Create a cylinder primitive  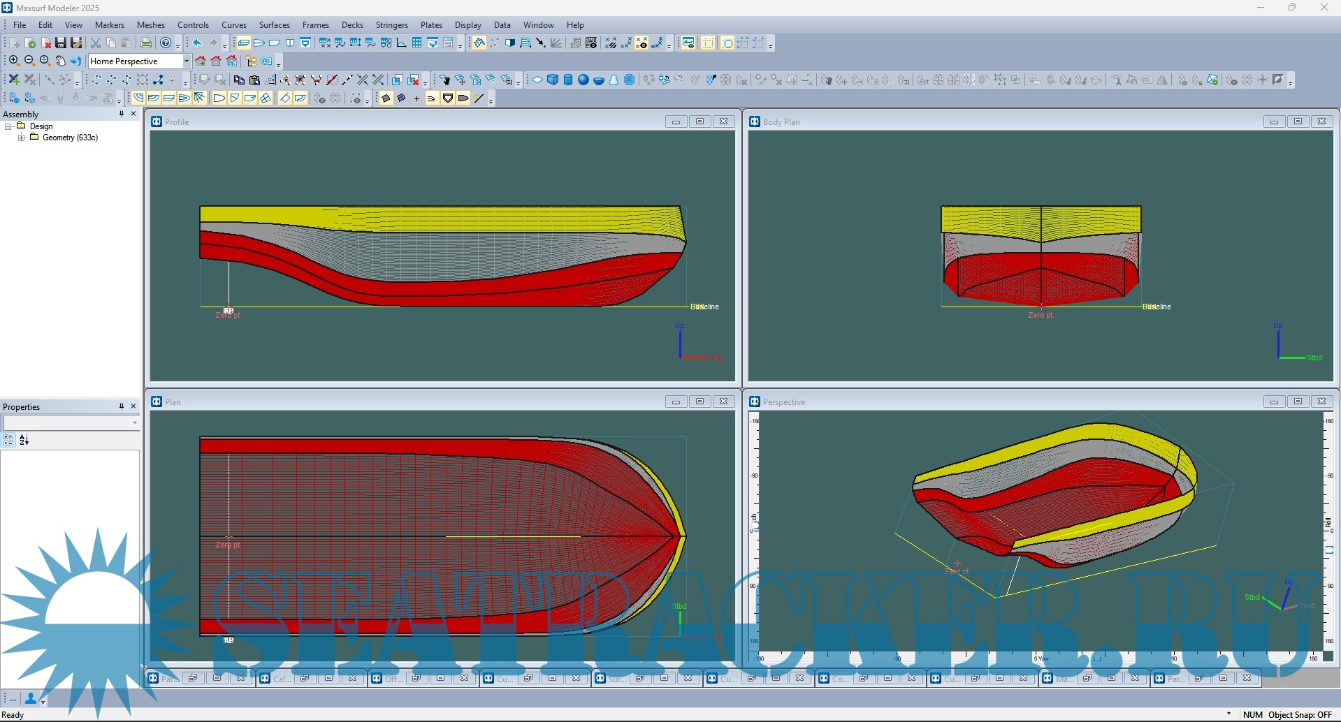point(568,79)
